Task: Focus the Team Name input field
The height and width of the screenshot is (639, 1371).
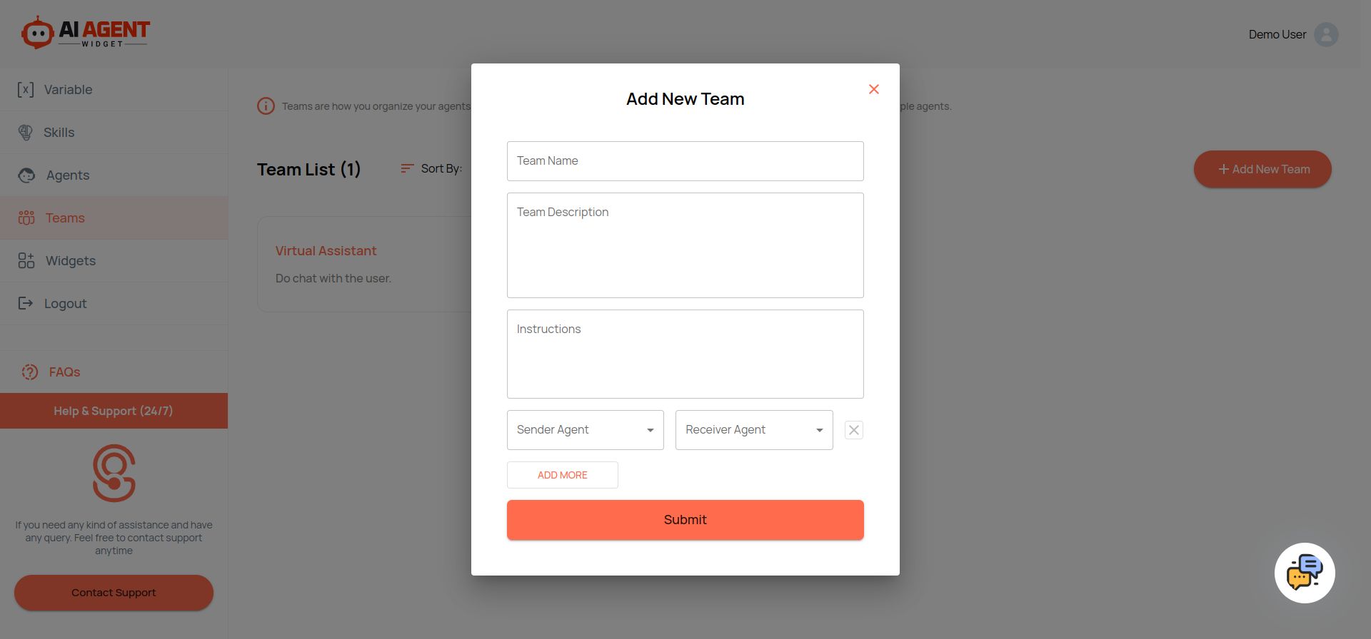Action: pyautogui.click(x=685, y=161)
